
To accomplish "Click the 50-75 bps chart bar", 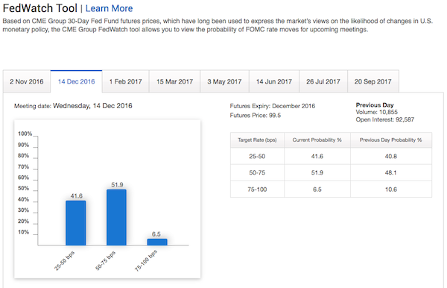I will (117, 217).
